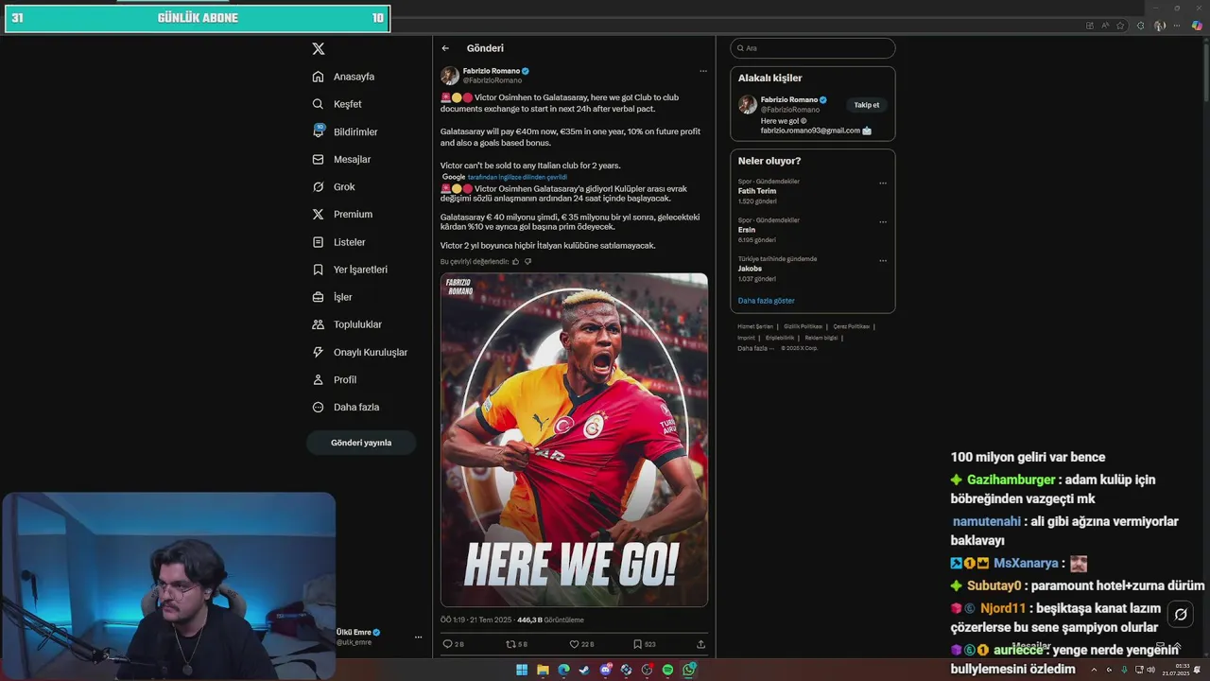Open Topluluklar communities
Screen dimensions: 1210x681
348,324
